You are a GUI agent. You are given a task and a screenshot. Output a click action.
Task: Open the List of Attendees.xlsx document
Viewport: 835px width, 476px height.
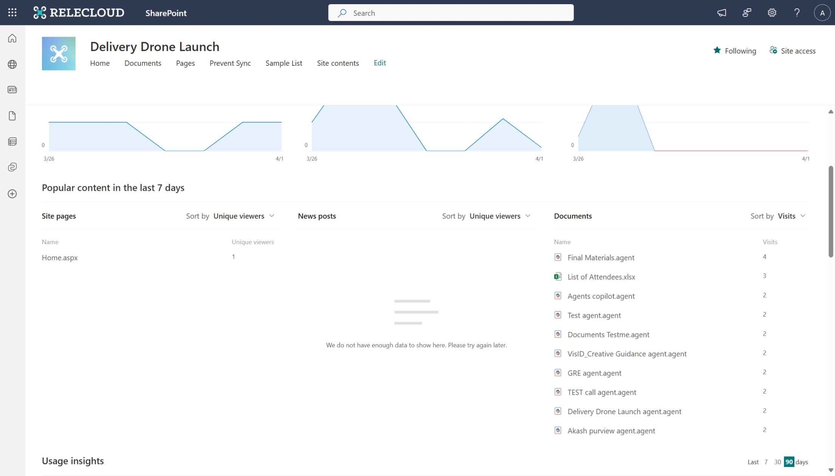tap(601, 277)
